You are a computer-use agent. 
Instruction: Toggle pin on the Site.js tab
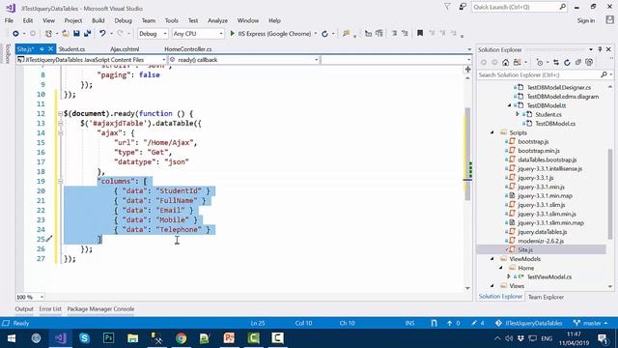pyautogui.click(x=42, y=49)
